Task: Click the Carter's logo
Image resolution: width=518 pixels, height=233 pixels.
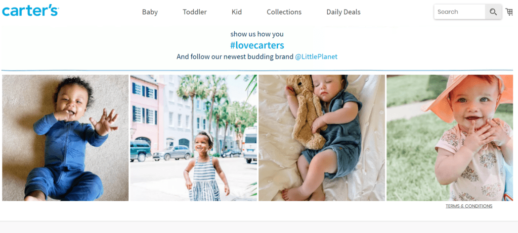Action: [x=30, y=10]
